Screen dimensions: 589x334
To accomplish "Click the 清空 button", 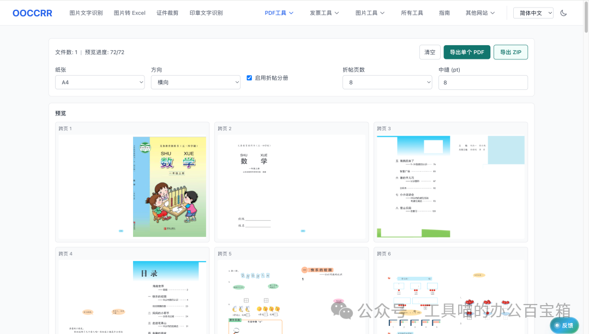I will tap(430, 52).
